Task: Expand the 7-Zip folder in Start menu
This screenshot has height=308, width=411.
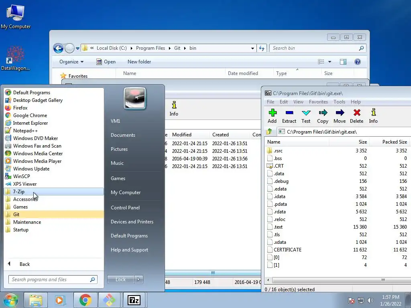Action: [x=54, y=191]
